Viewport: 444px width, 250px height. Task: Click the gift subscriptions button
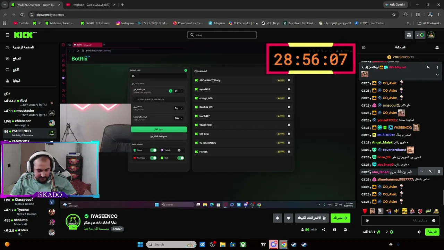311,218
